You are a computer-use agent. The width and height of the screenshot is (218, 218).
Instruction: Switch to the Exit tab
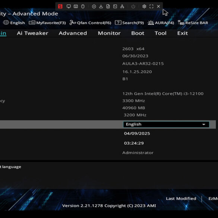pyautogui.click(x=182, y=33)
